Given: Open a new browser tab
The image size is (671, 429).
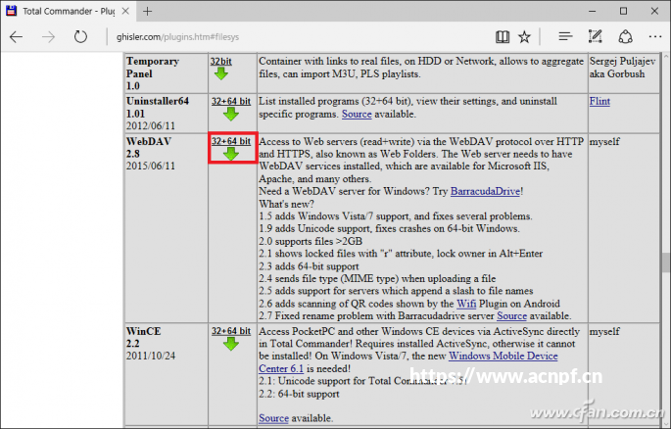Looking at the screenshot, I should click(x=148, y=11).
